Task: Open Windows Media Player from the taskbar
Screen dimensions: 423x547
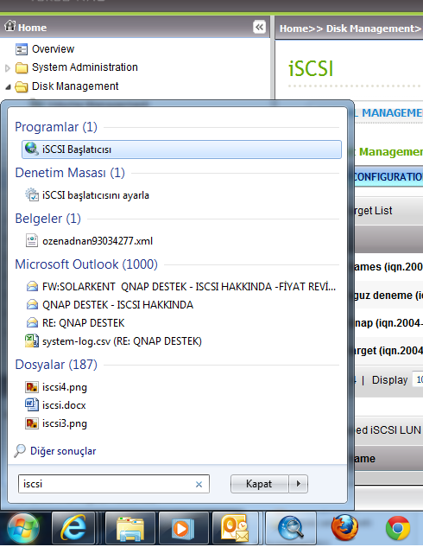Action: tap(182, 528)
